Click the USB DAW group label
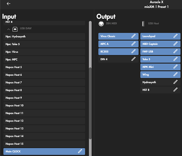The width and height of the screenshot is (182, 156). [x=26, y=28]
